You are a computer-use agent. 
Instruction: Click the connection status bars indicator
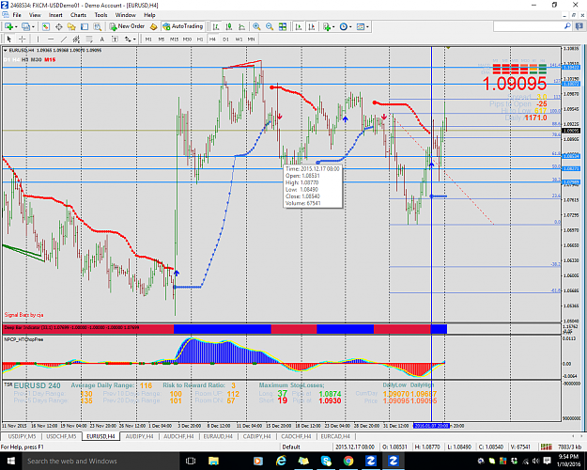tap(547, 446)
